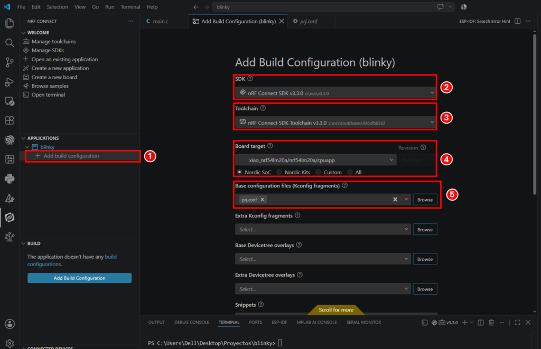
Task: Collapse the APPLICATIONS section
Action: pyautogui.click(x=23, y=138)
